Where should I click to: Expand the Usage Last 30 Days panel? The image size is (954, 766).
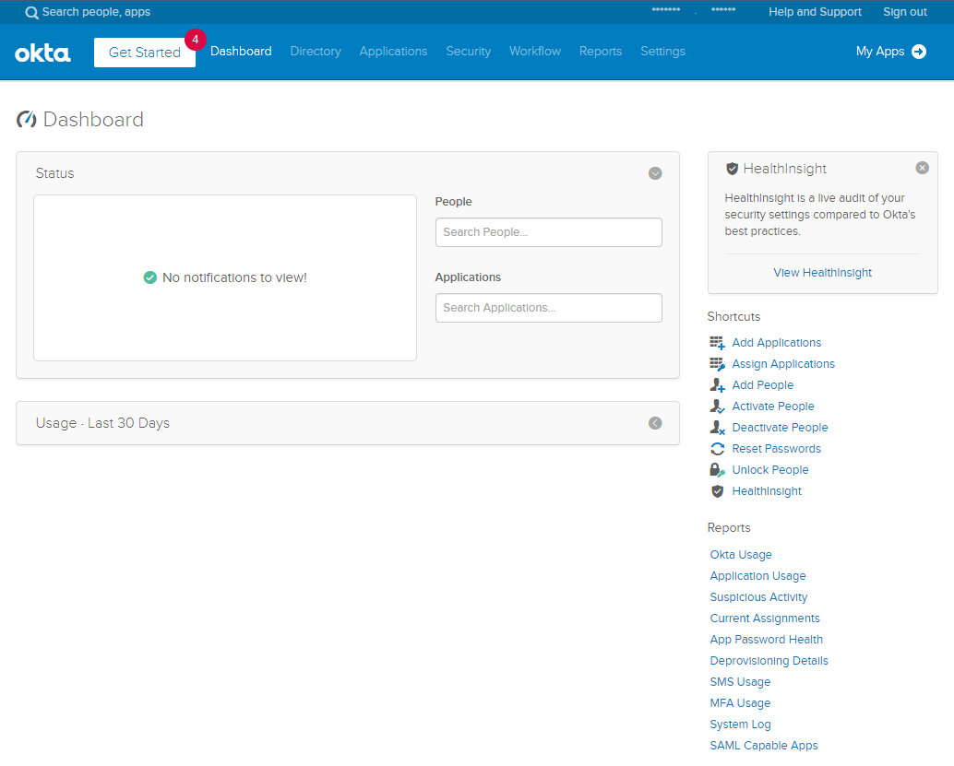click(655, 423)
